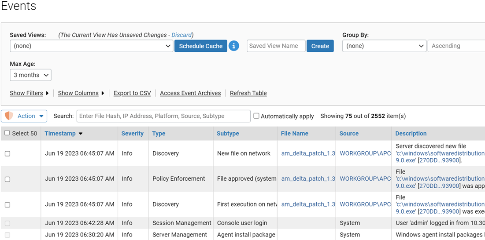Screen dimensions: 485x240
Task: Select the first event row checkbox
Action: [7, 154]
